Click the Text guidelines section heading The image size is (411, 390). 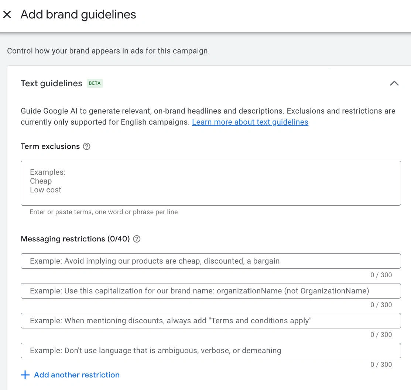[51, 83]
